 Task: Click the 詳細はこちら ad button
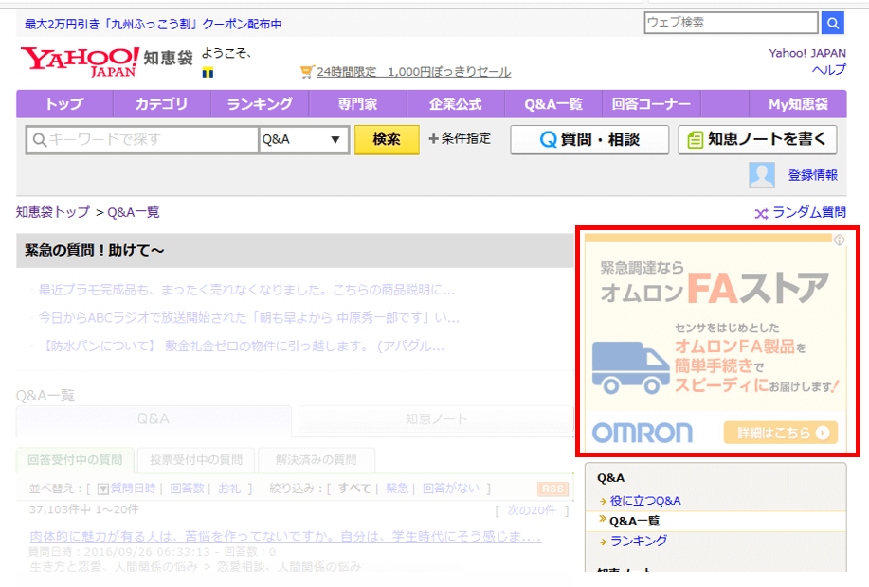(781, 433)
